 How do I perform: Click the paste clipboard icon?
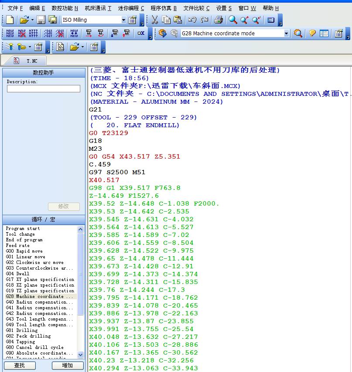pos(178,20)
